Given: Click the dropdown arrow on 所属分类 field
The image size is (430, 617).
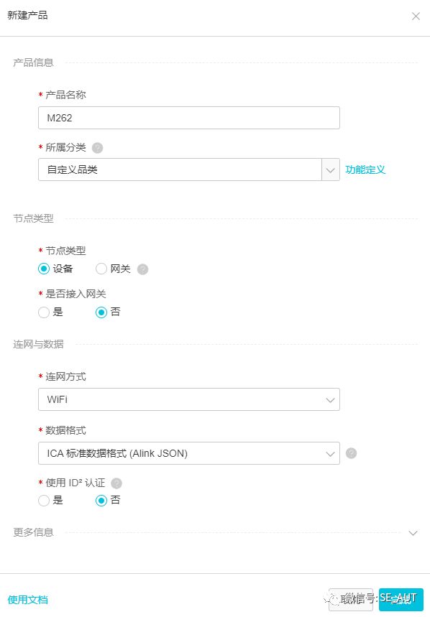Looking at the screenshot, I should 330,170.
